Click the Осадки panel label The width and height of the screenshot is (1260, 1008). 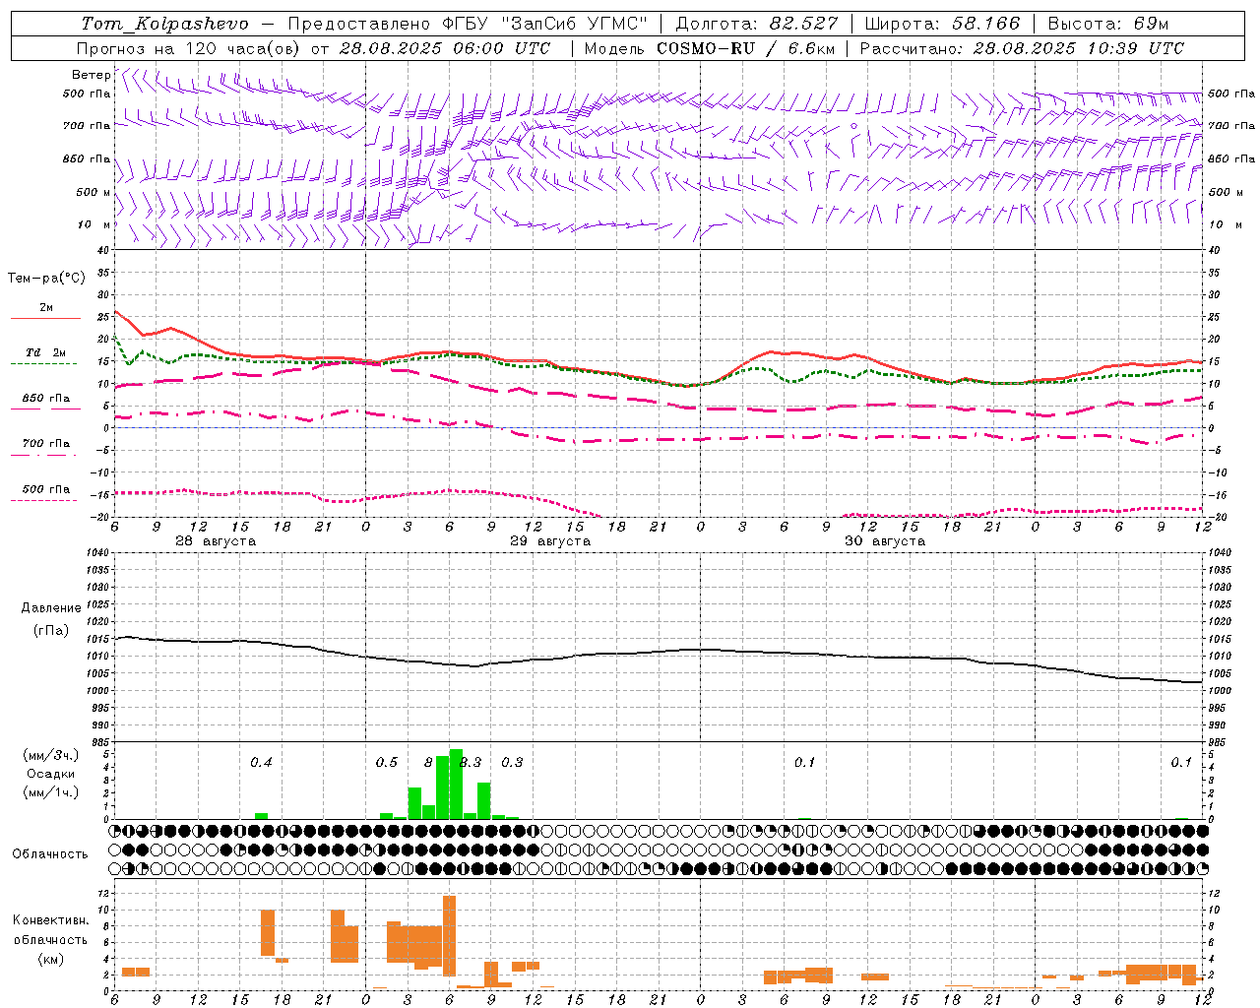click(x=50, y=774)
